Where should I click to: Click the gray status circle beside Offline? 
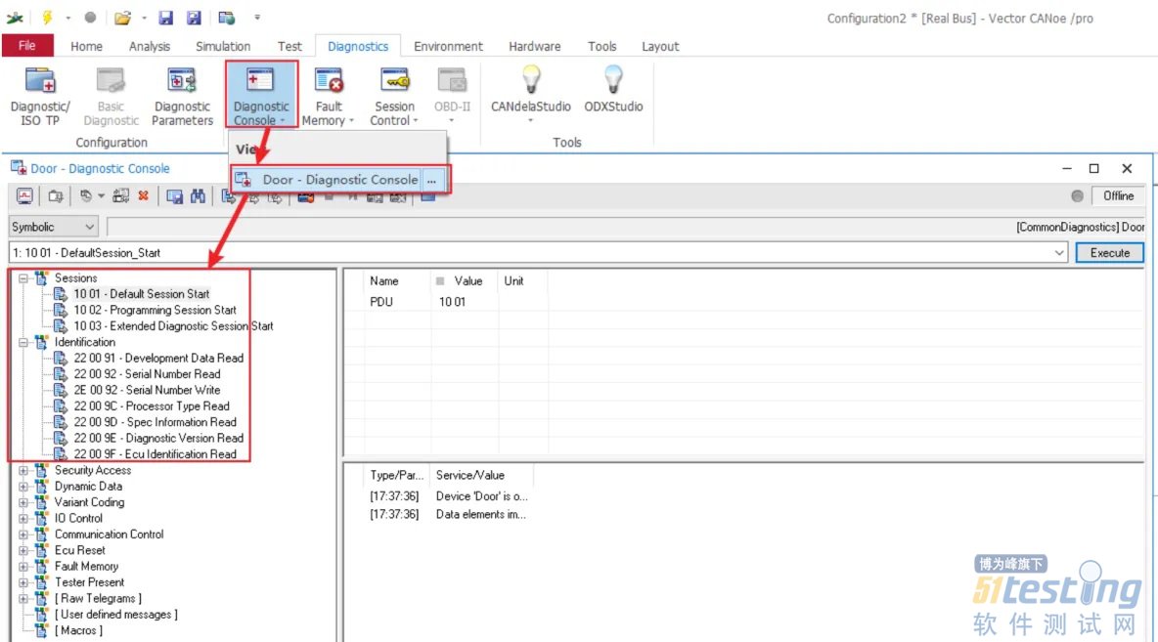pyautogui.click(x=1078, y=196)
